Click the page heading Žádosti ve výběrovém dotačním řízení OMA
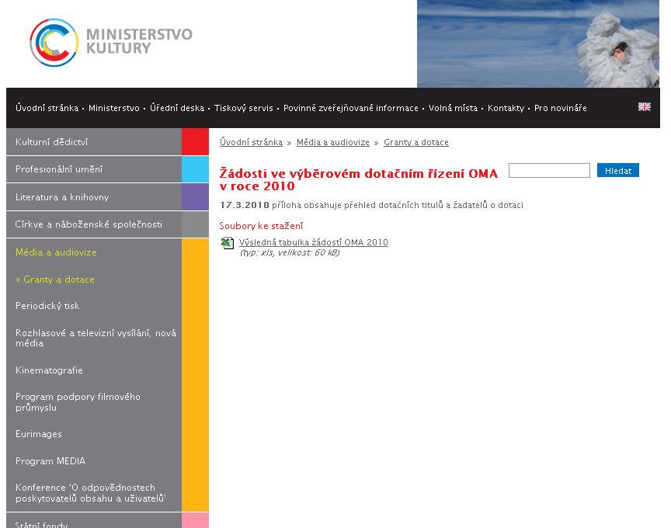Viewport: 671px width, 528px height. [358, 179]
